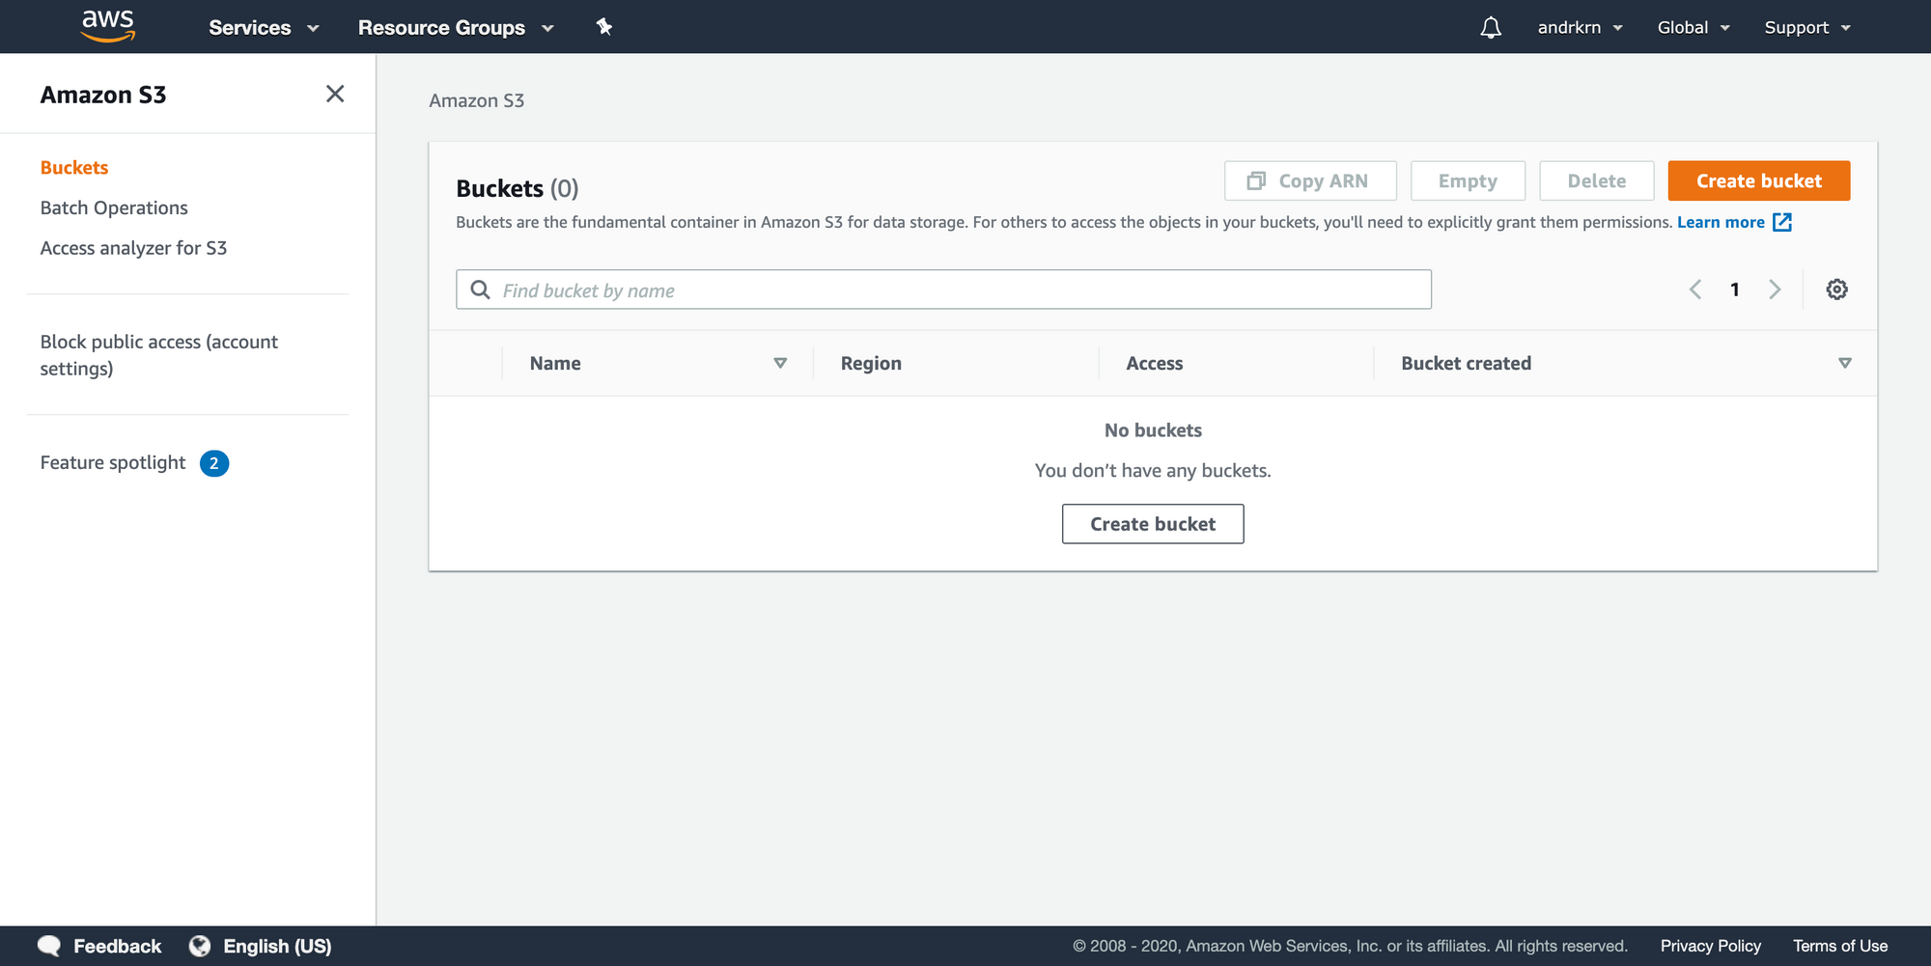Screen dimensions: 1931x966
Task: Sort buckets by Name column arrow
Action: 780,363
